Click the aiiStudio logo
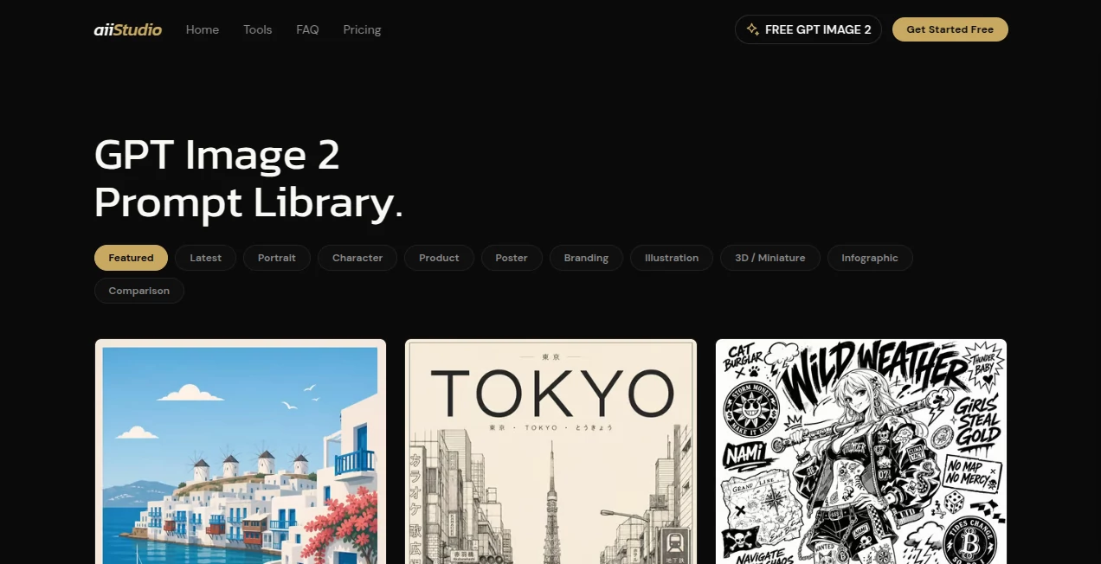Viewport: 1101px width, 564px height. [x=127, y=29]
